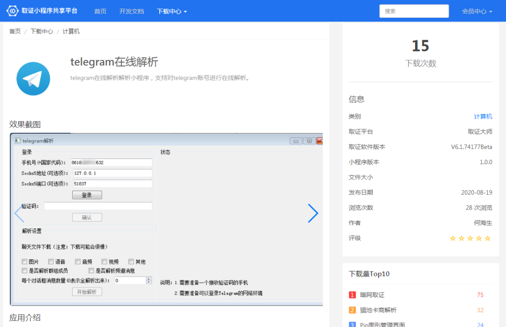506x327 pixels.
Task: Tick the 其他 checkbox
Action: coord(131,262)
